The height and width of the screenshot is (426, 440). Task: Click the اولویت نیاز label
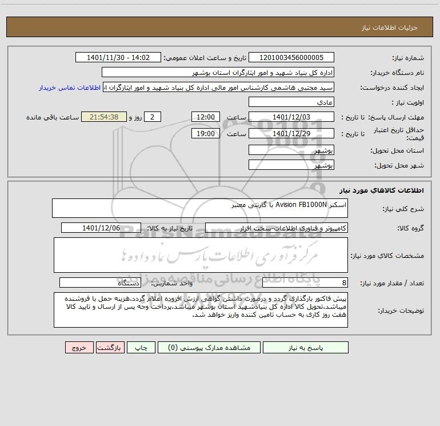(x=408, y=102)
